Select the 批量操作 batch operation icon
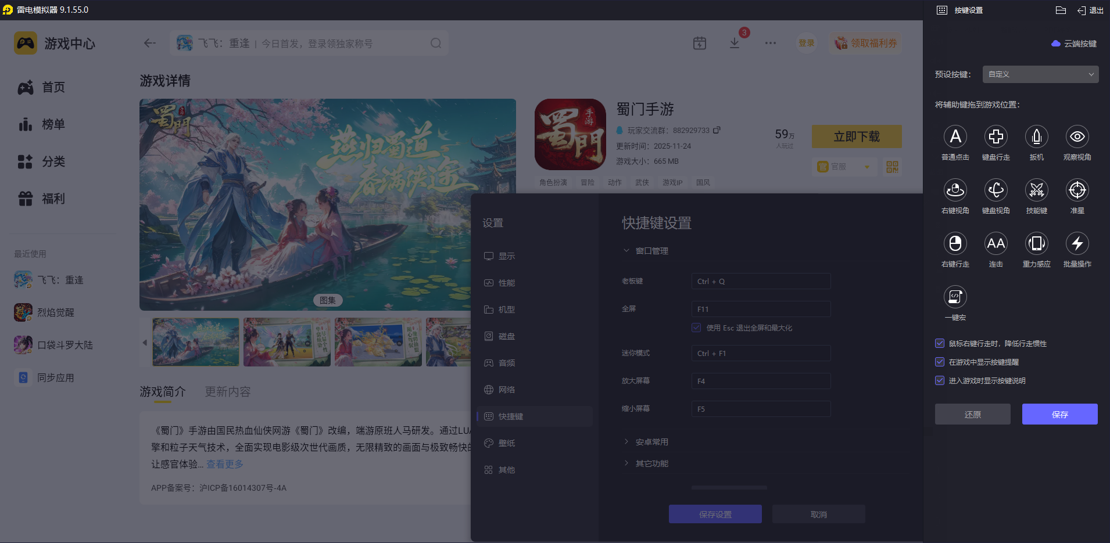This screenshot has height=543, width=1110. point(1077,243)
